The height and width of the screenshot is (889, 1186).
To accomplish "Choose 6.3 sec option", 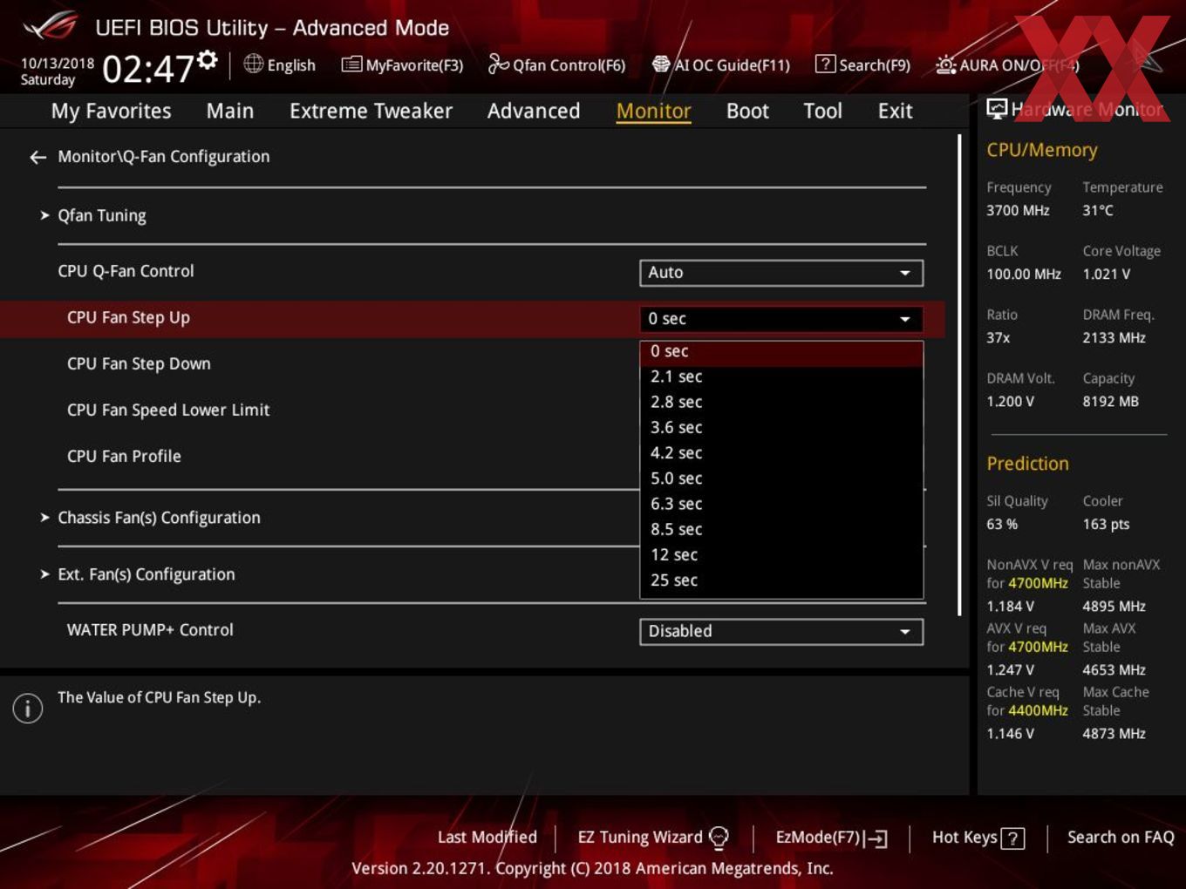I will coord(781,504).
